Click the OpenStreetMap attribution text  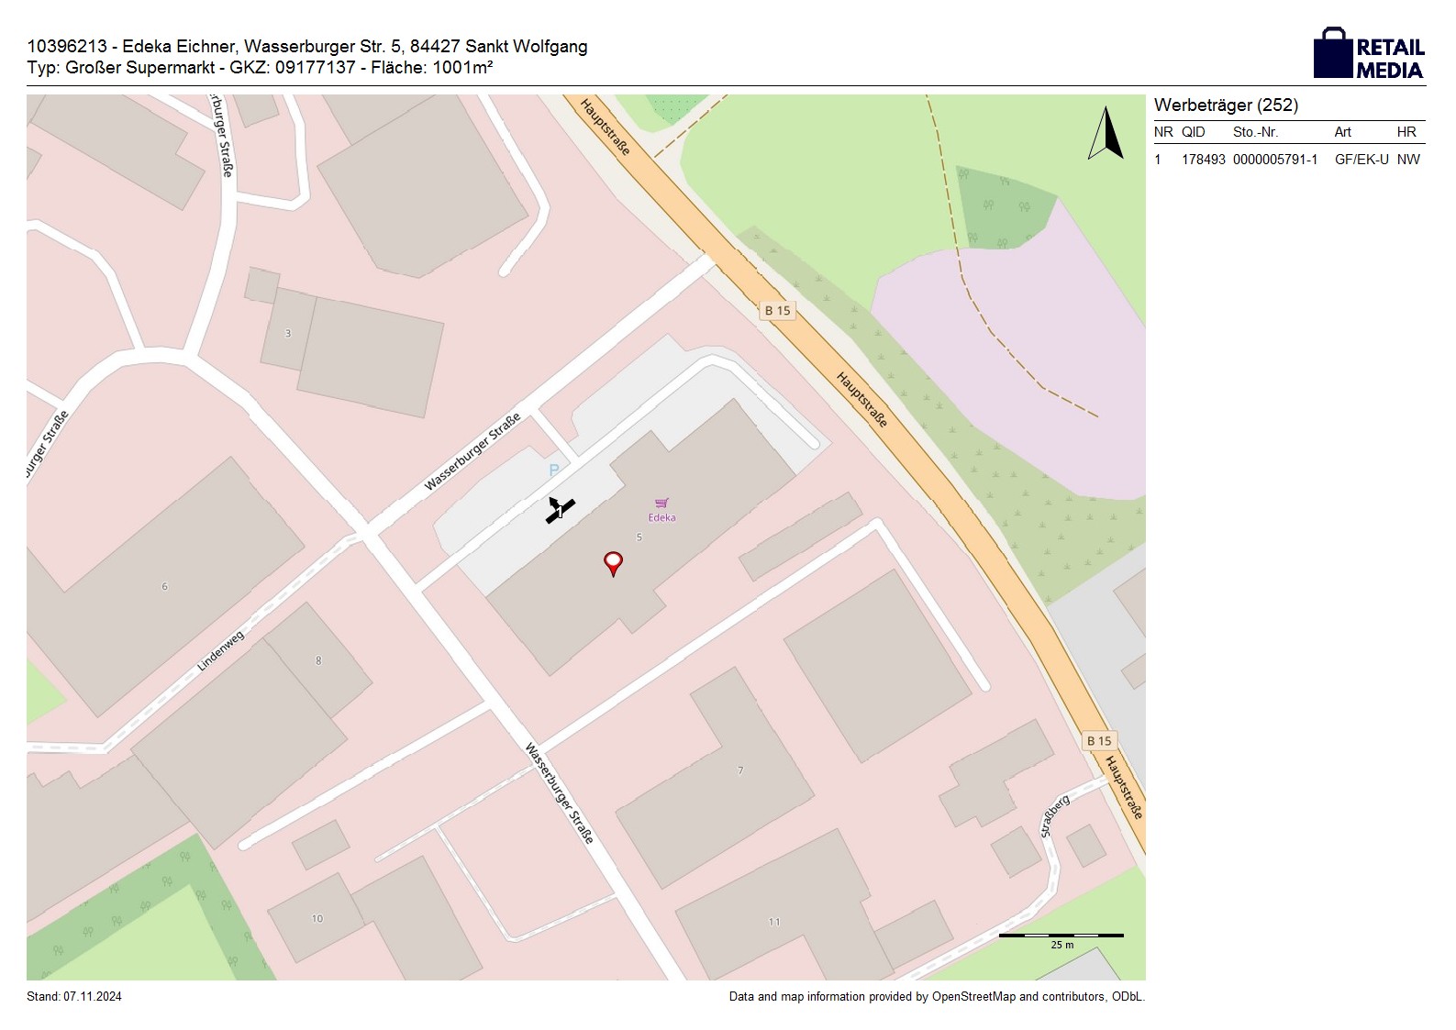click(x=936, y=997)
